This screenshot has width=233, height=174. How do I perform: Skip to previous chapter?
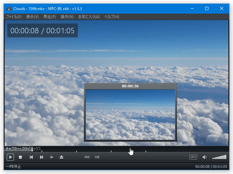click(x=31, y=157)
